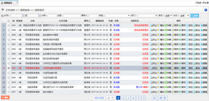Click 催办 for row 3690
Viewport: 209px width, 101px height.
(161, 30)
